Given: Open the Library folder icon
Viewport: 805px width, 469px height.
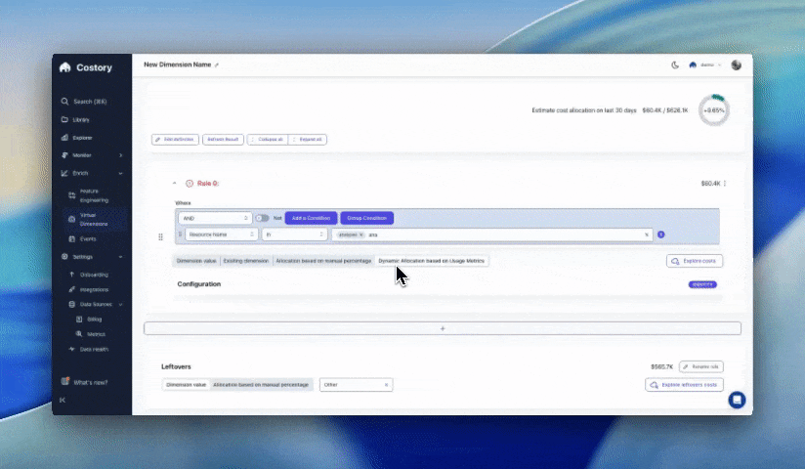Looking at the screenshot, I should (x=64, y=119).
